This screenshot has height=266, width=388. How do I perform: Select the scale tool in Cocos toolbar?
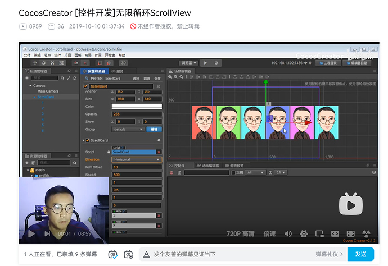(52, 63)
